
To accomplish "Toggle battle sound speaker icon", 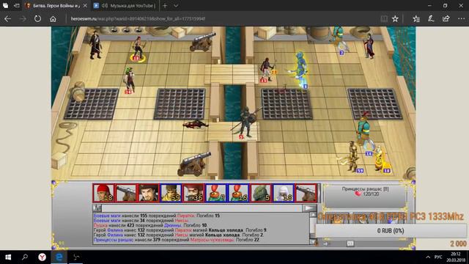I will [x=325, y=244].
